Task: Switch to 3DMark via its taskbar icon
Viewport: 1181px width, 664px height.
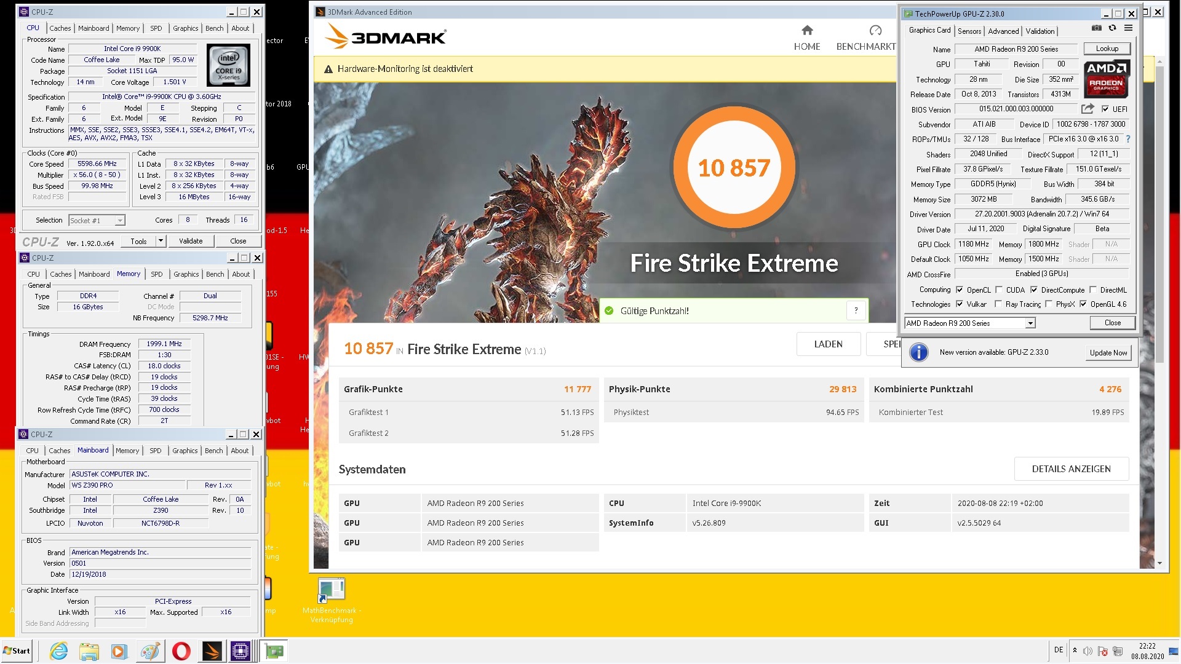Action: tap(212, 651)
